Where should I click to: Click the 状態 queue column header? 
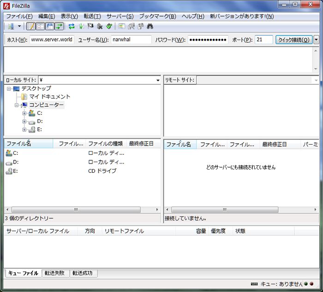tap(263, 231)
